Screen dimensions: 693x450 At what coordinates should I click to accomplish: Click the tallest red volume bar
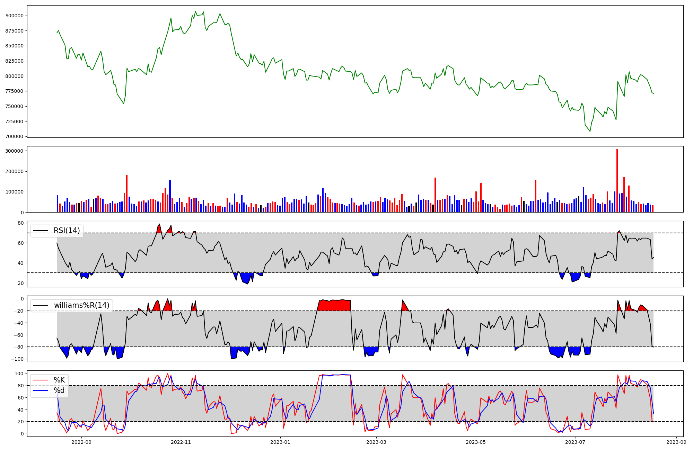pos(617,180)
